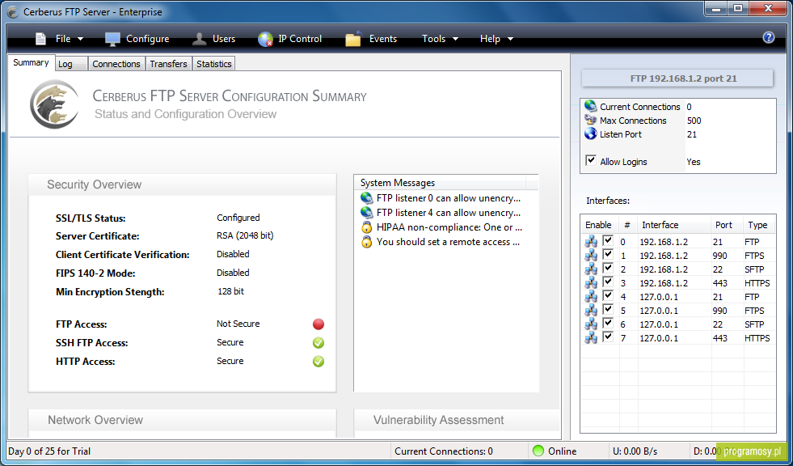This screenshot has width=793, height=466.
Task: Click the System Messages column header
Action: (441, 183)
